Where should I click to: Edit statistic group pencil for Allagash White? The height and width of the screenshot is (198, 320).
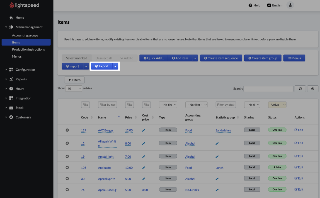click(x=217, y=143)
